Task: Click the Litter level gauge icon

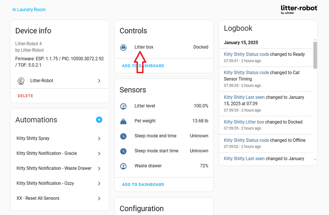Action: [123, 106]
